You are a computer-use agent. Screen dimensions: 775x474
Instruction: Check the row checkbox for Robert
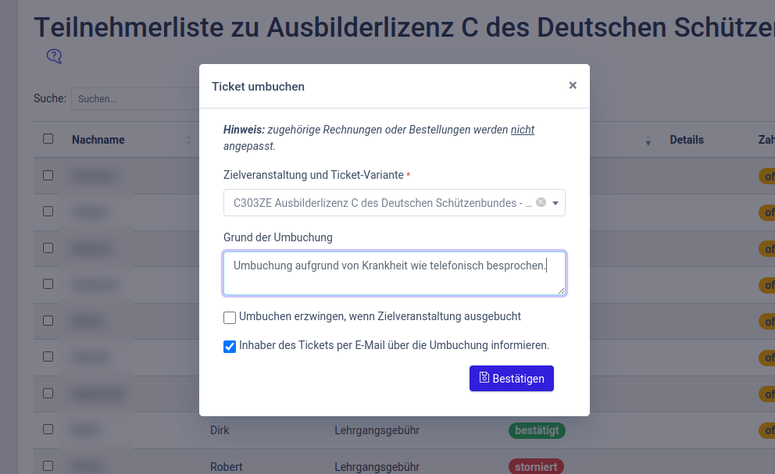tap(48, 466)
